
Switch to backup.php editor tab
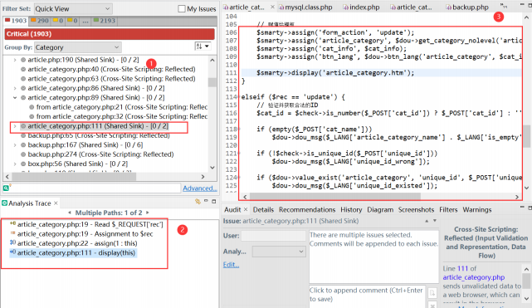[x=467, y=7]
